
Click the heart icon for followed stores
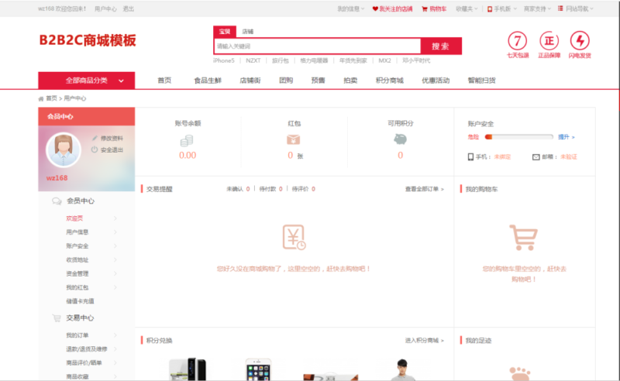375,9
